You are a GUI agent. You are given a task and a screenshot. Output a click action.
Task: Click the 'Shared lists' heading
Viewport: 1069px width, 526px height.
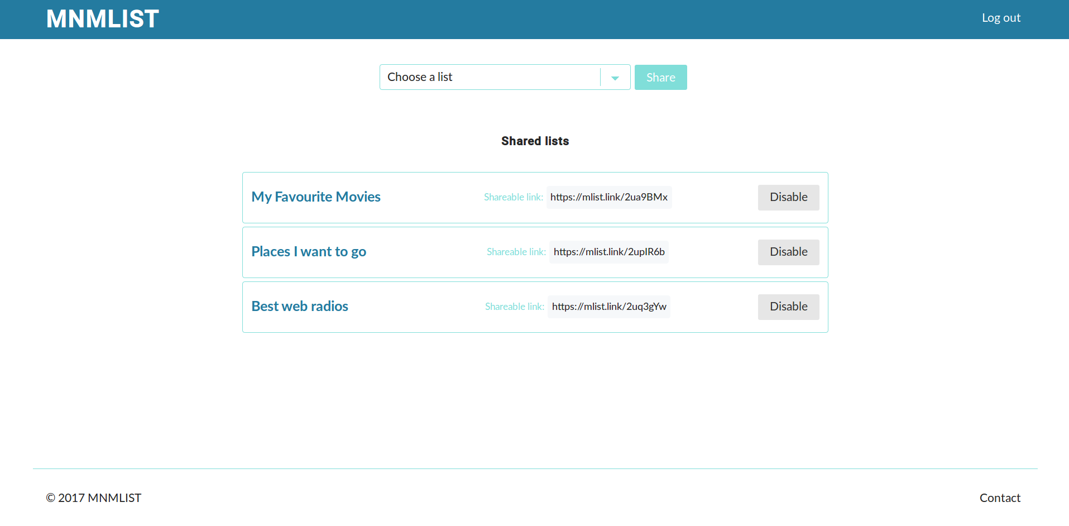coord(535,141)
